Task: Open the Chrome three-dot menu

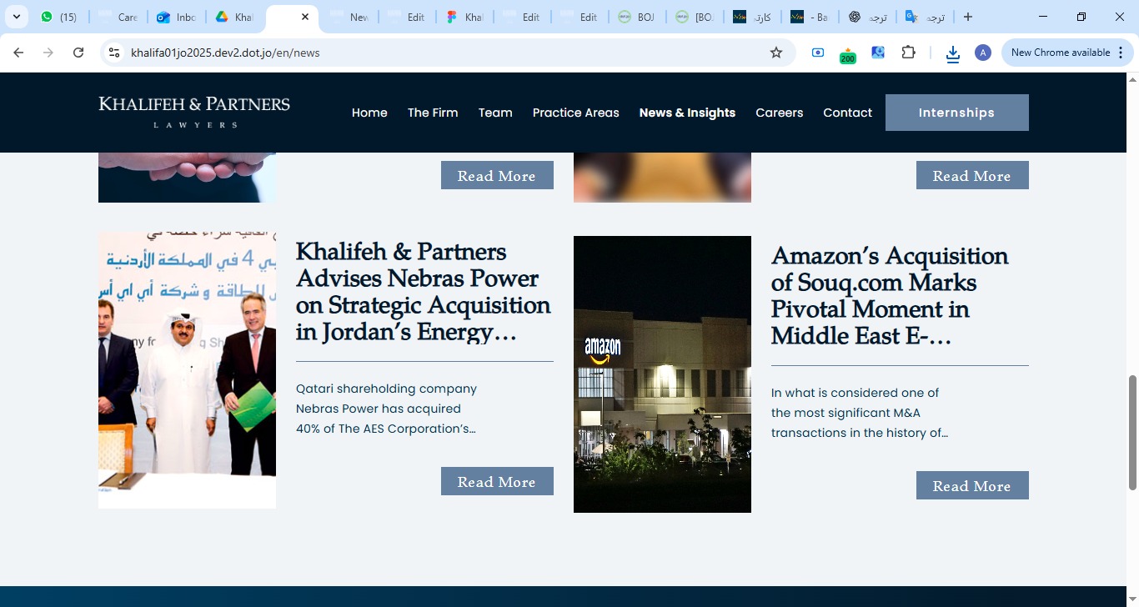Action: 1121,53
